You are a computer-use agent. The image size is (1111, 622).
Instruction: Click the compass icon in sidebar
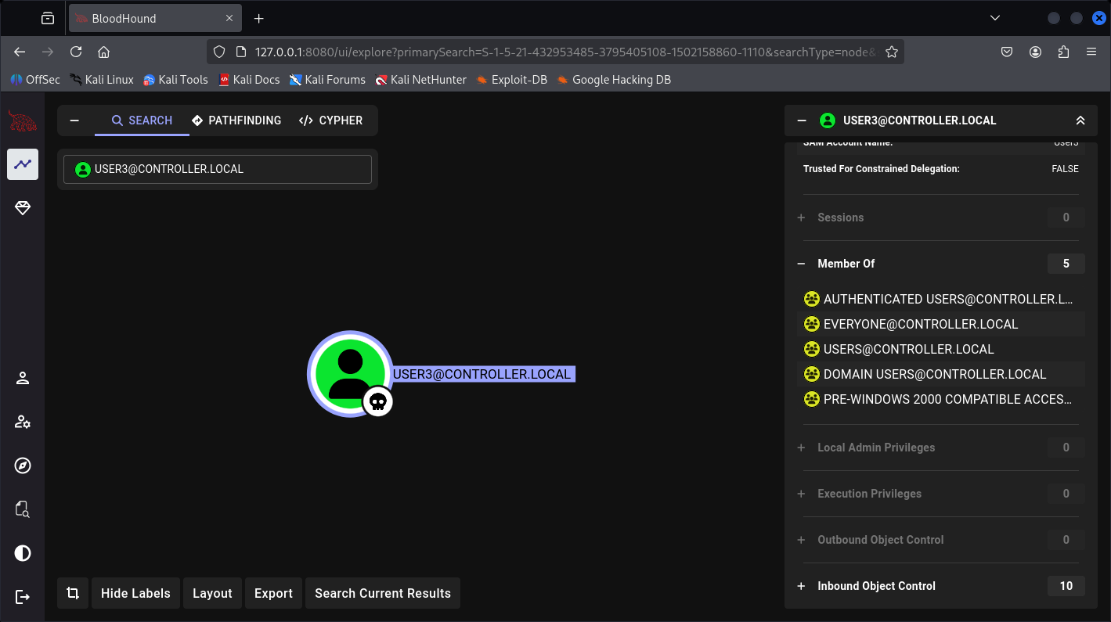coord(23,466)
